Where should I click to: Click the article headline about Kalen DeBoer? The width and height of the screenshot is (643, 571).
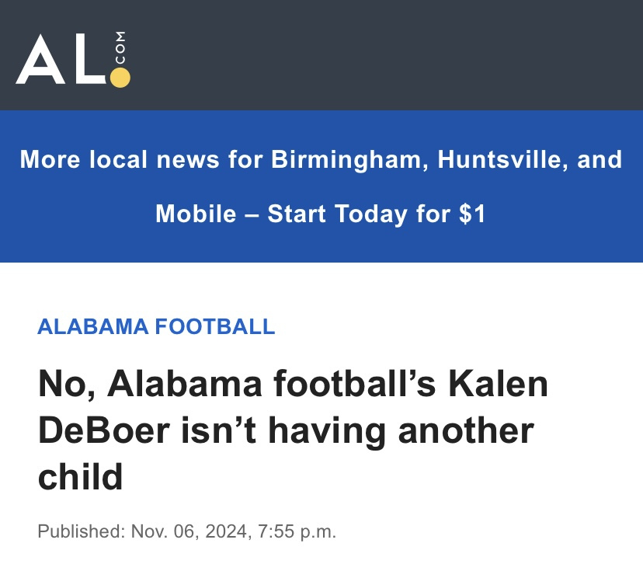tap(293, 431)
